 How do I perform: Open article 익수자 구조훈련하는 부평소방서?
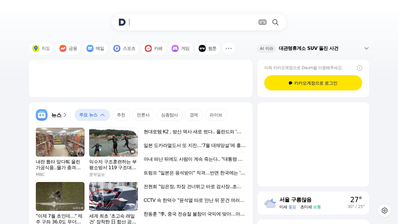tap(113, 164)
